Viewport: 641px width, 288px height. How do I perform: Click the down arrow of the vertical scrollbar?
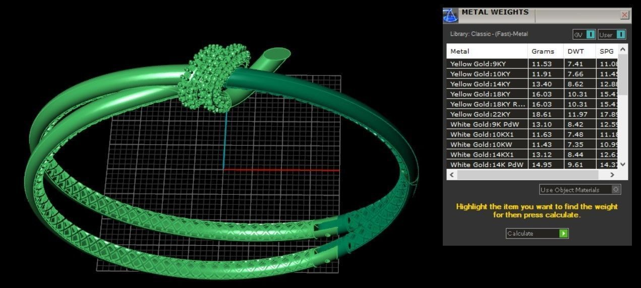623,164
